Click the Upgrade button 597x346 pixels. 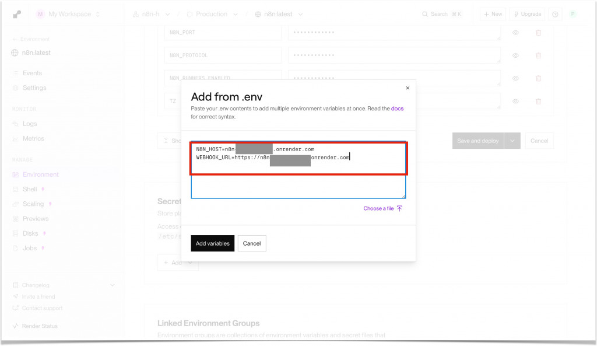click(527, 14)
